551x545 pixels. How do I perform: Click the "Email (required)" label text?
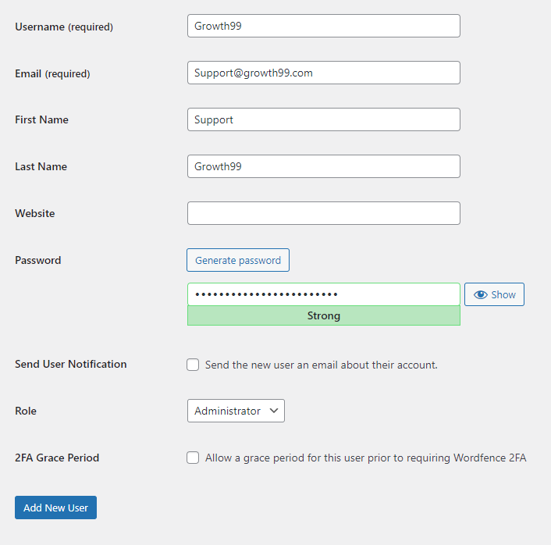point(52,73)
